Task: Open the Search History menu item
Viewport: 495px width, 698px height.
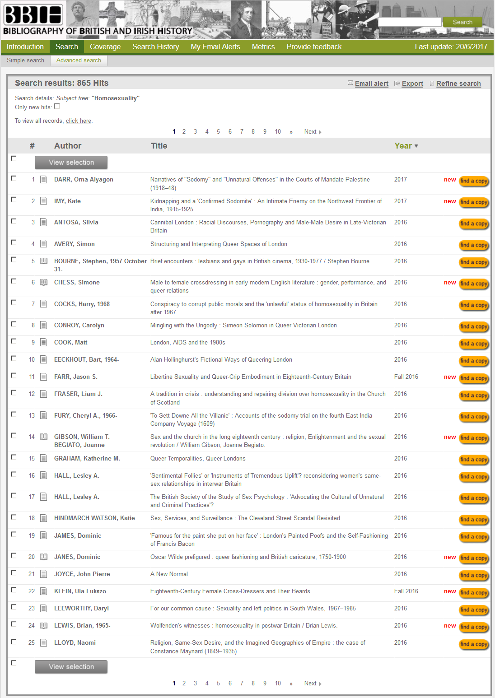Action: 155,47
